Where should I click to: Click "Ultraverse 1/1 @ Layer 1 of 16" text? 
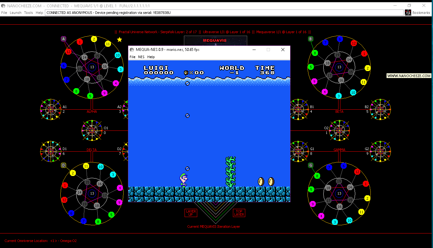pos(226,32)
